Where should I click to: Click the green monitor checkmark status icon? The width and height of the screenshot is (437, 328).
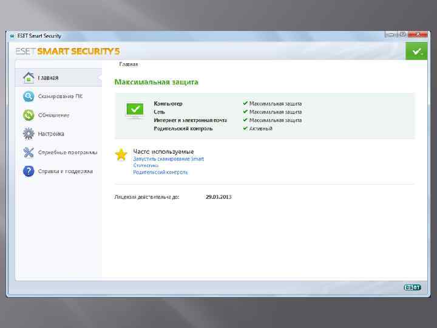135,111
